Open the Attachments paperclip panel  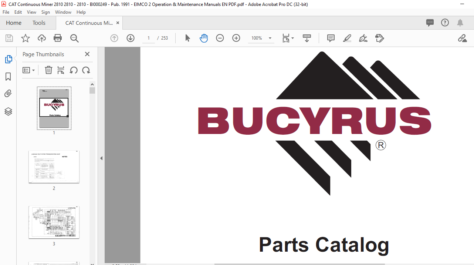click(x=8, y=94)
